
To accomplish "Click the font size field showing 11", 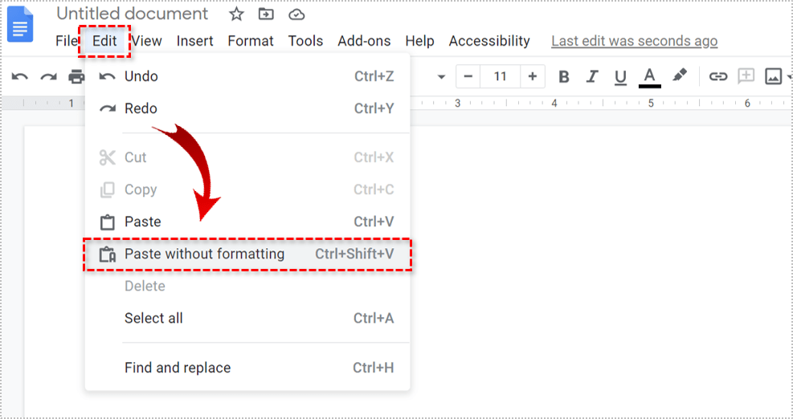I will pos(500,77).
